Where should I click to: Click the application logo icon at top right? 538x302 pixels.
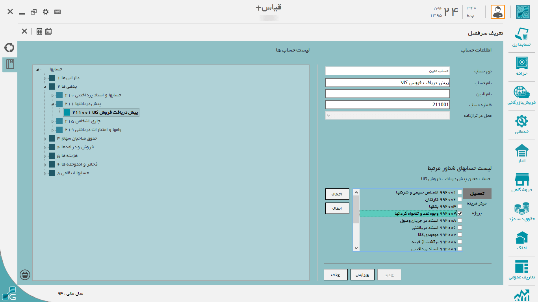[523, 12]
